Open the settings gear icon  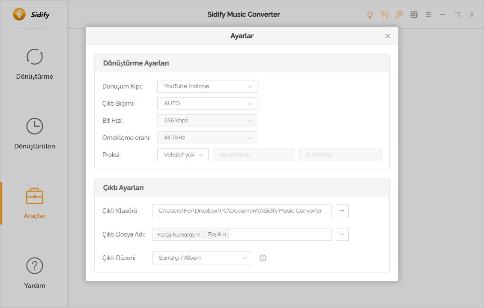point(414,15)
